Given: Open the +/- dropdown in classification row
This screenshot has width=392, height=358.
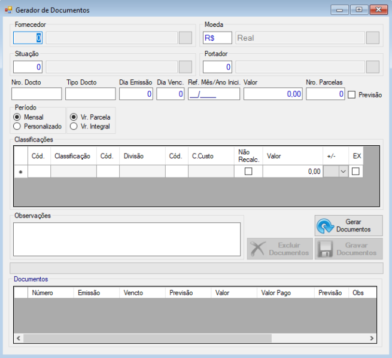Looking at the screenshot, I should click(344, 172).
